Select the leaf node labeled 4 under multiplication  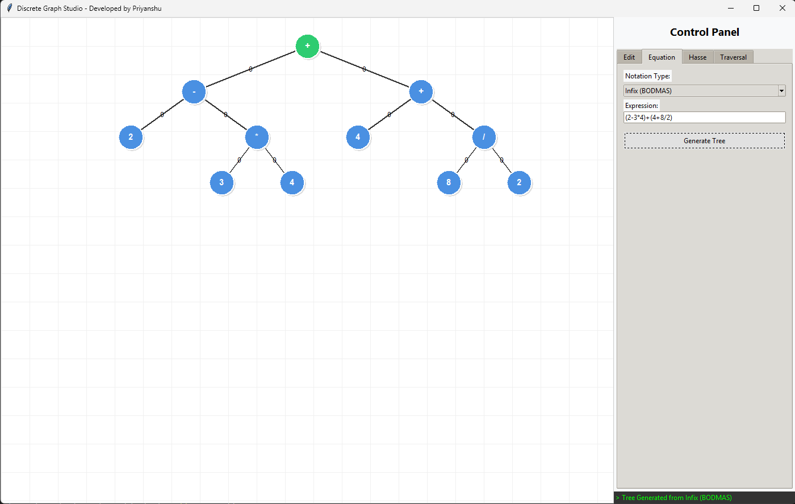(292, 182)
